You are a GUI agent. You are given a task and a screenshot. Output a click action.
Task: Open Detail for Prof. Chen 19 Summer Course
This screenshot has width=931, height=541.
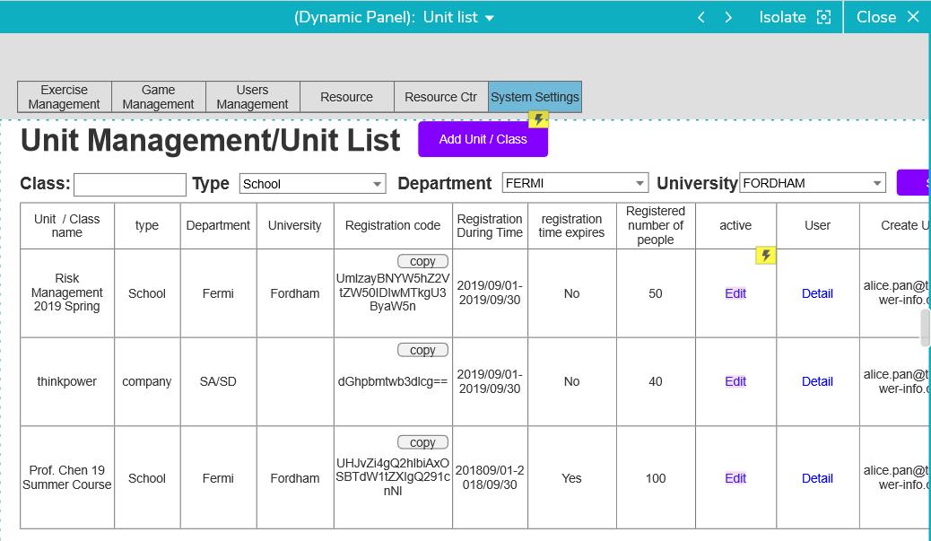click(817, 478)
